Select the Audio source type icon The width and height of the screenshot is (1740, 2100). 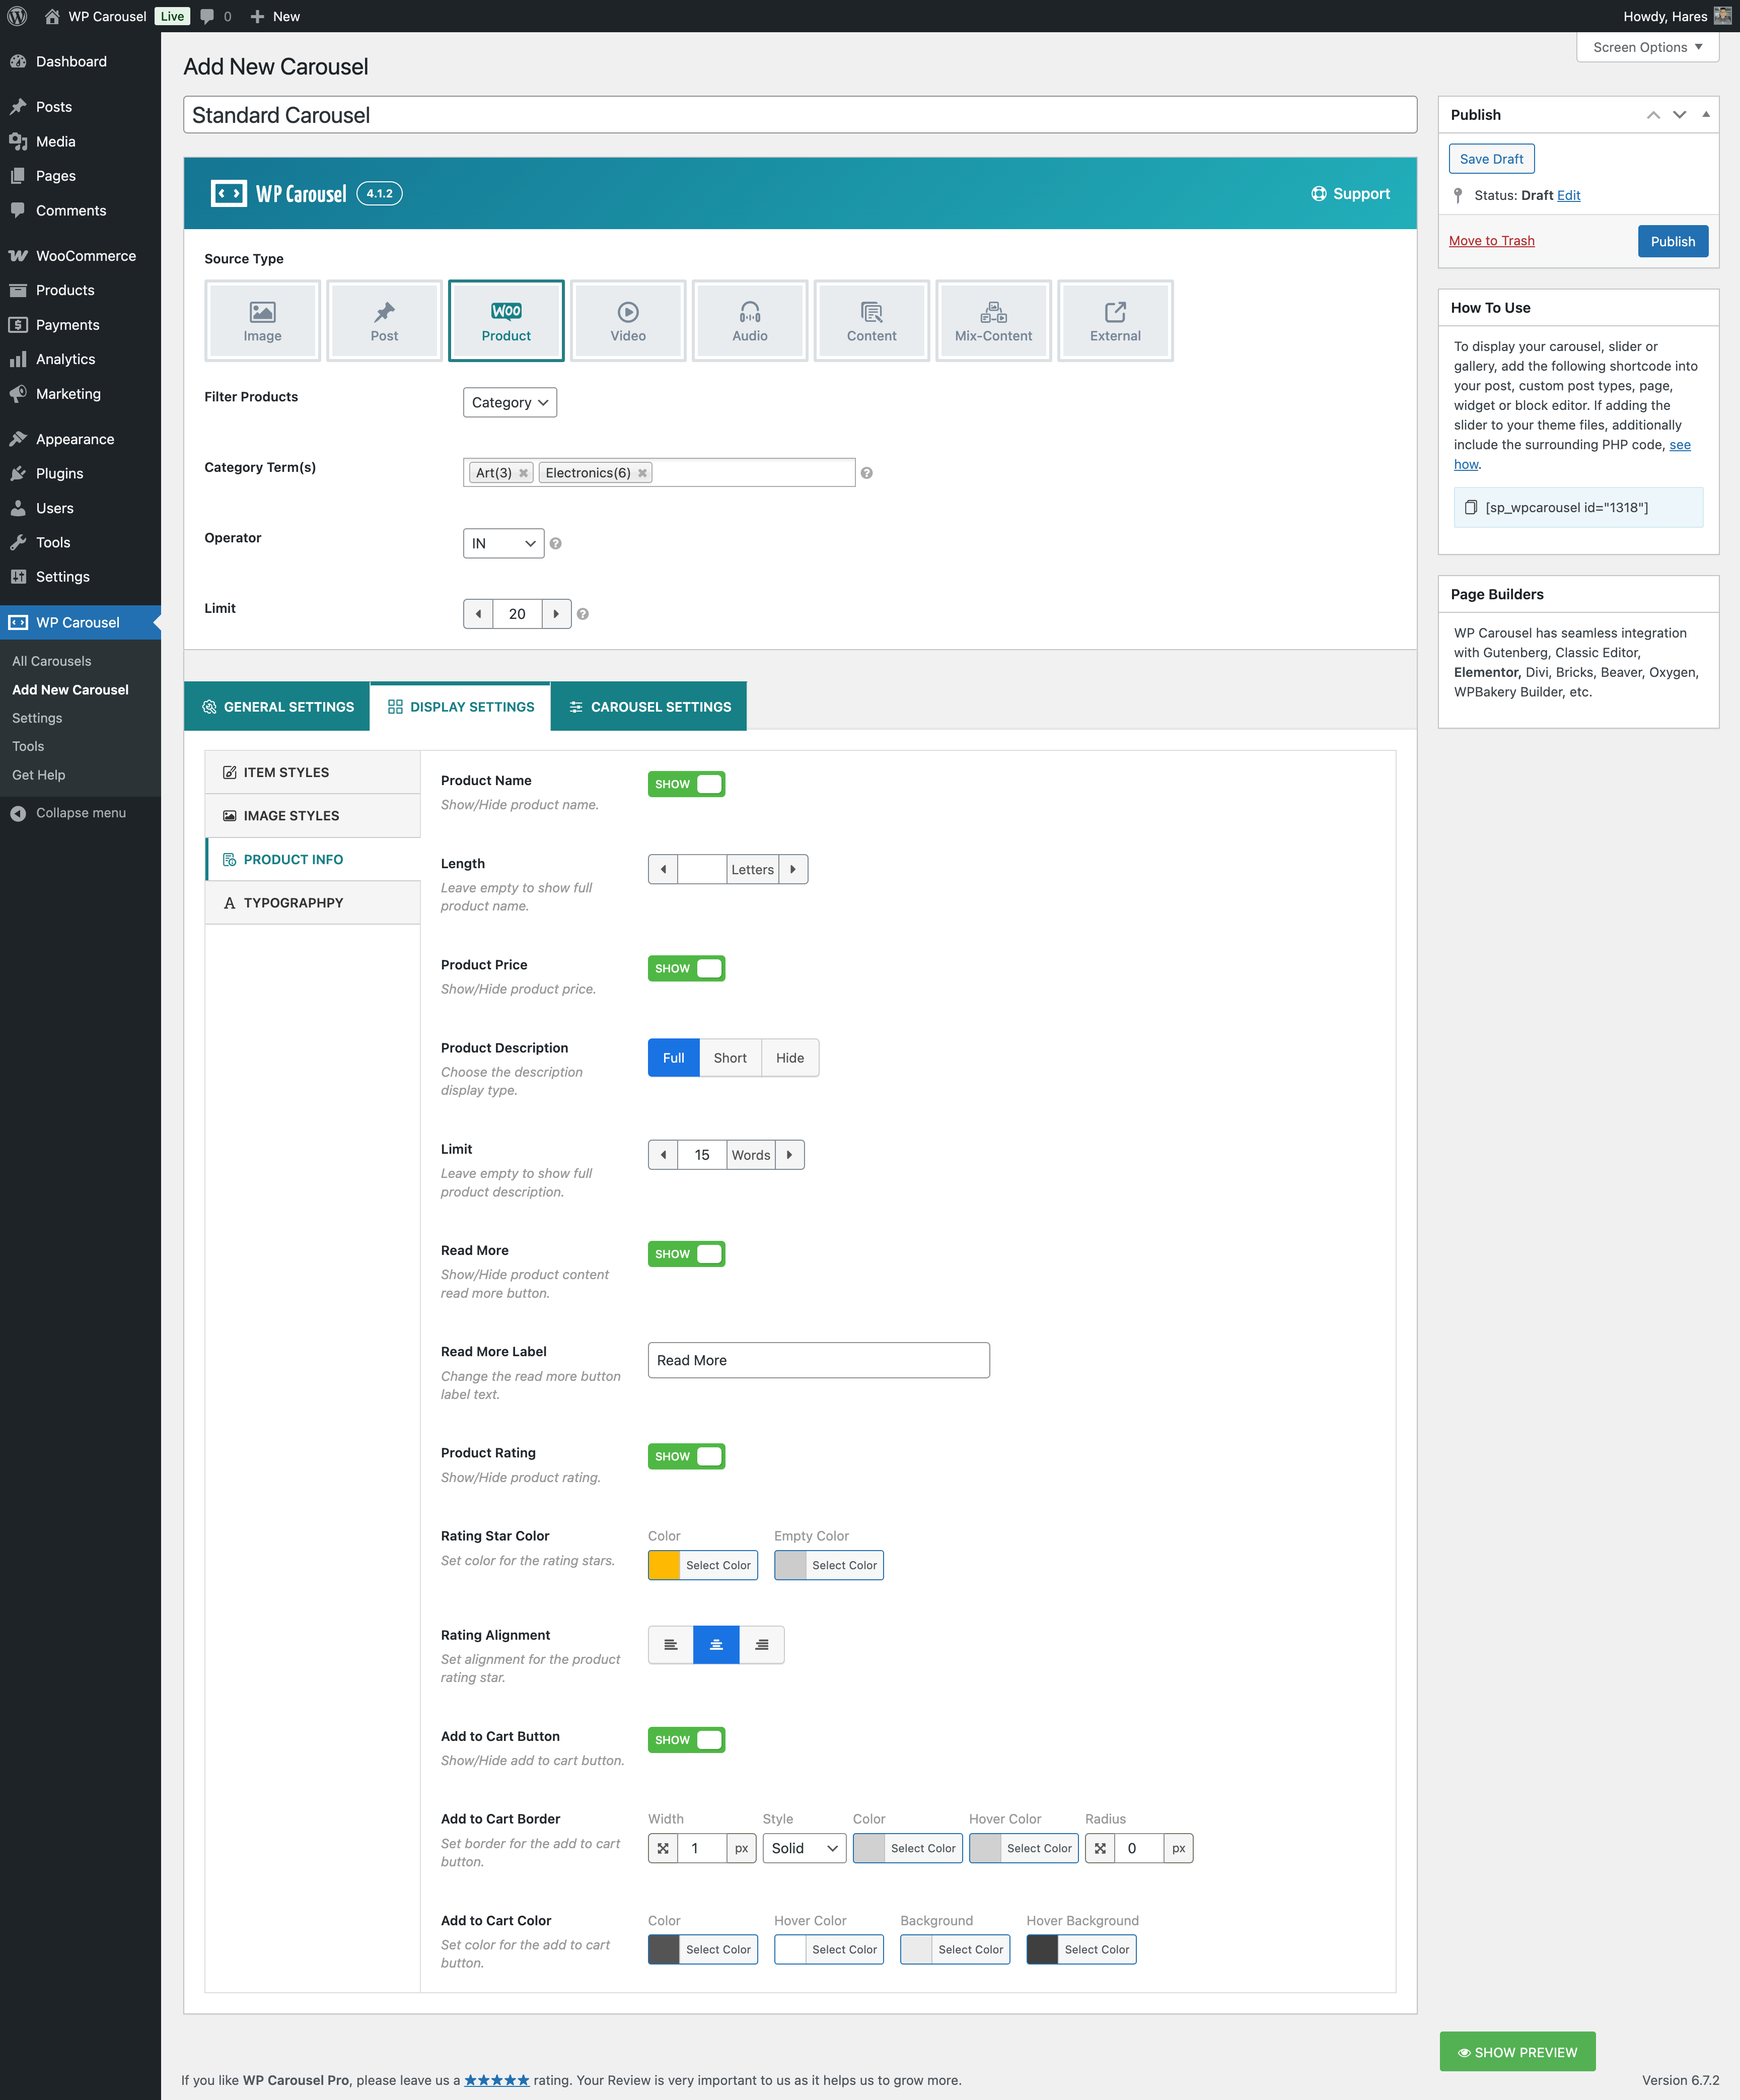click(x=750, y=320)
